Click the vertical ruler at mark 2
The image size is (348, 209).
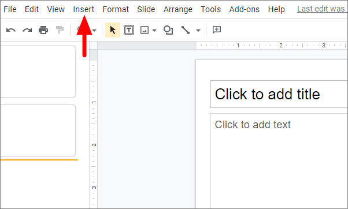click(94, 145)
